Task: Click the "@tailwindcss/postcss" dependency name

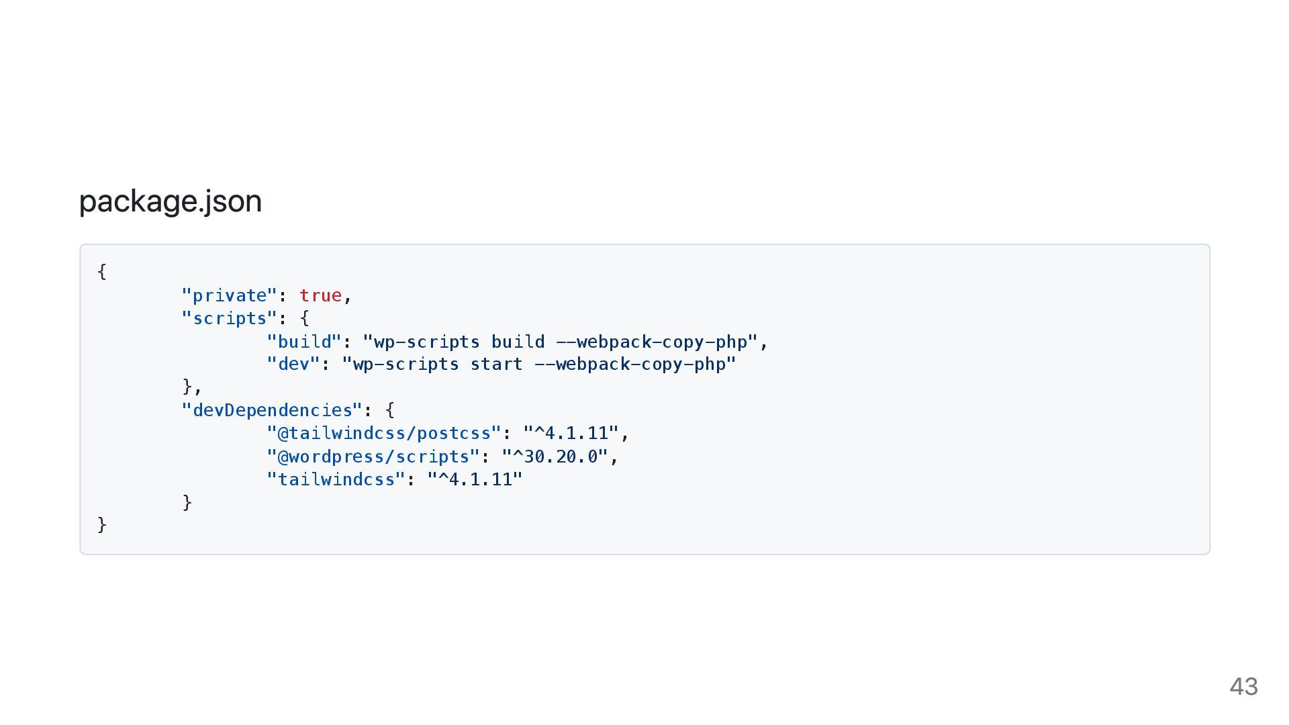Action: click(384, 433)
